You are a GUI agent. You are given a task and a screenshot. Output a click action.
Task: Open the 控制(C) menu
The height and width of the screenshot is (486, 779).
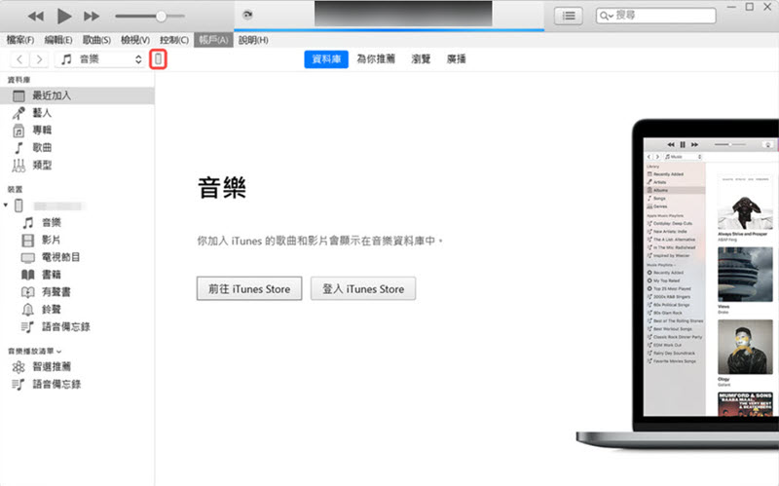(x=174, y=40)
